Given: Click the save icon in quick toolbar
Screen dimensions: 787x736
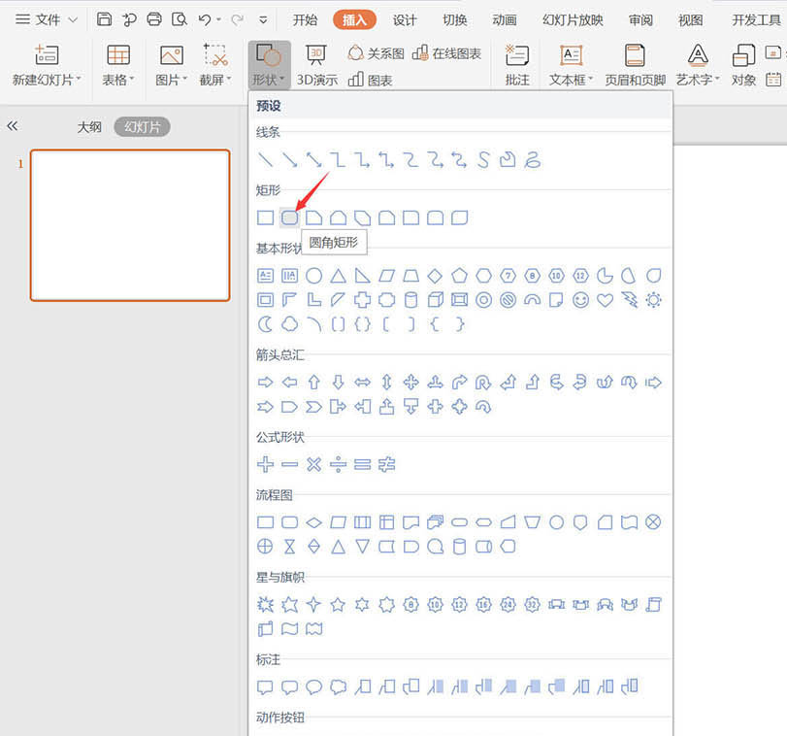Looking at the screenshot, I should [x=104, y=19].
